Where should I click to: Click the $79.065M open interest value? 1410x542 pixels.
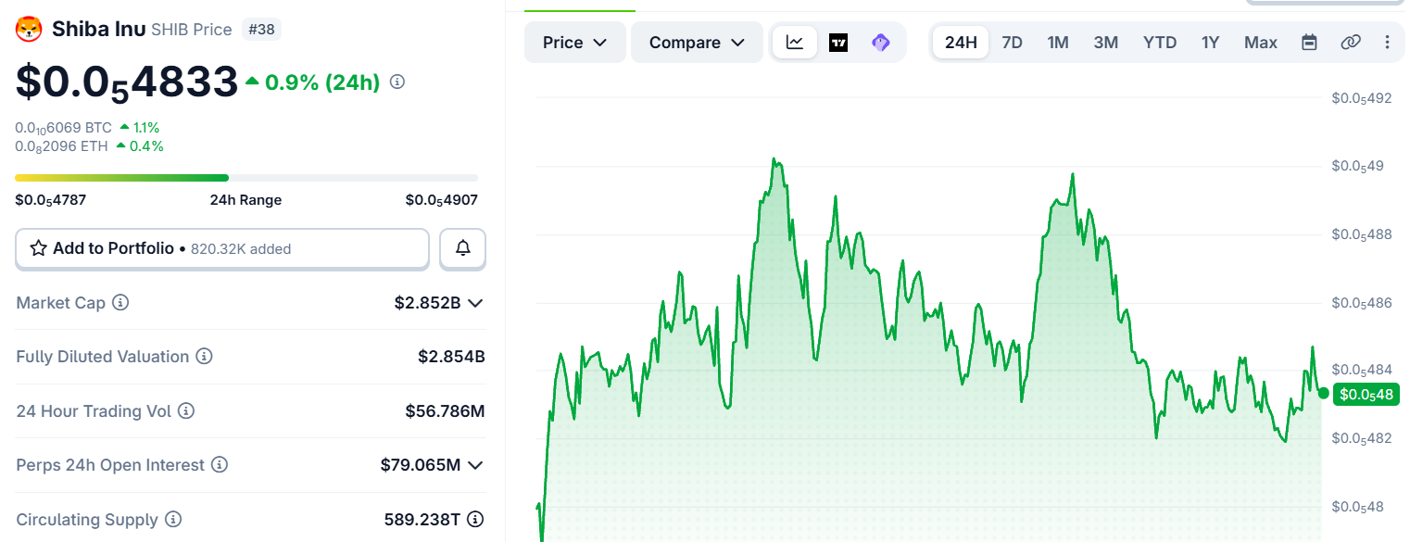click(x=421, y=465)
